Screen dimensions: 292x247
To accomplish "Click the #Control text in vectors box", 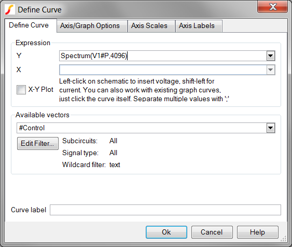I will (32, 128).
